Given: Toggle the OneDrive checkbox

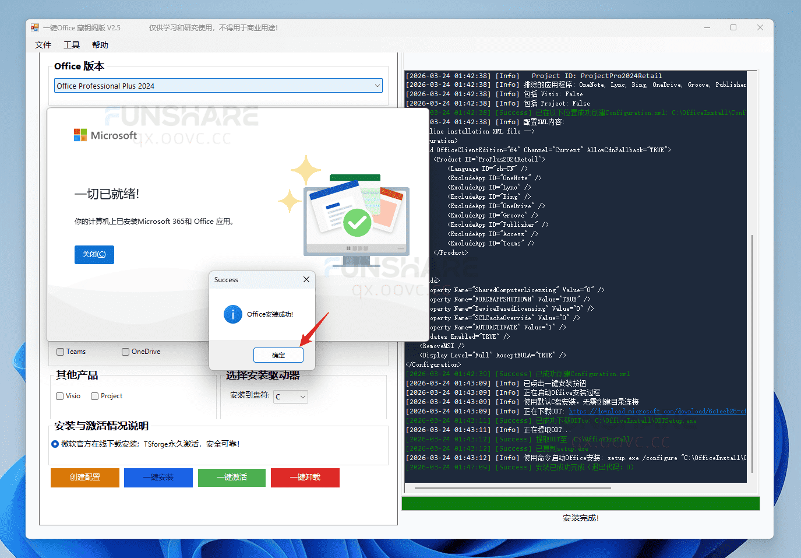Looking at the screenshot, I should (x=125, y=352).
